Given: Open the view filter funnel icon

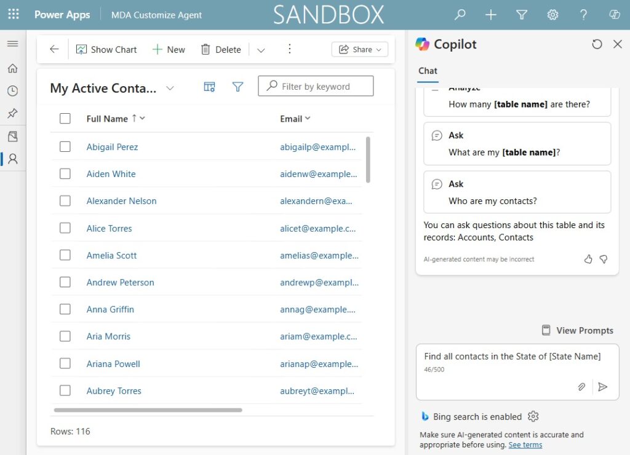Looking at the screenshot, I should pos(238,87).
